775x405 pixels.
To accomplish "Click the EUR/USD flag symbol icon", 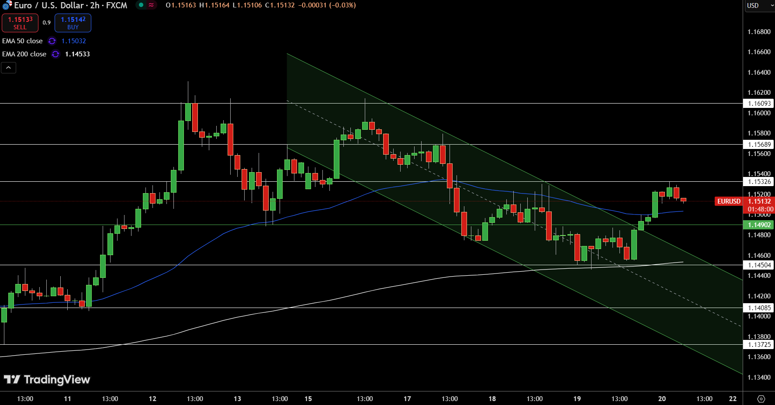I will click(7, 5).
